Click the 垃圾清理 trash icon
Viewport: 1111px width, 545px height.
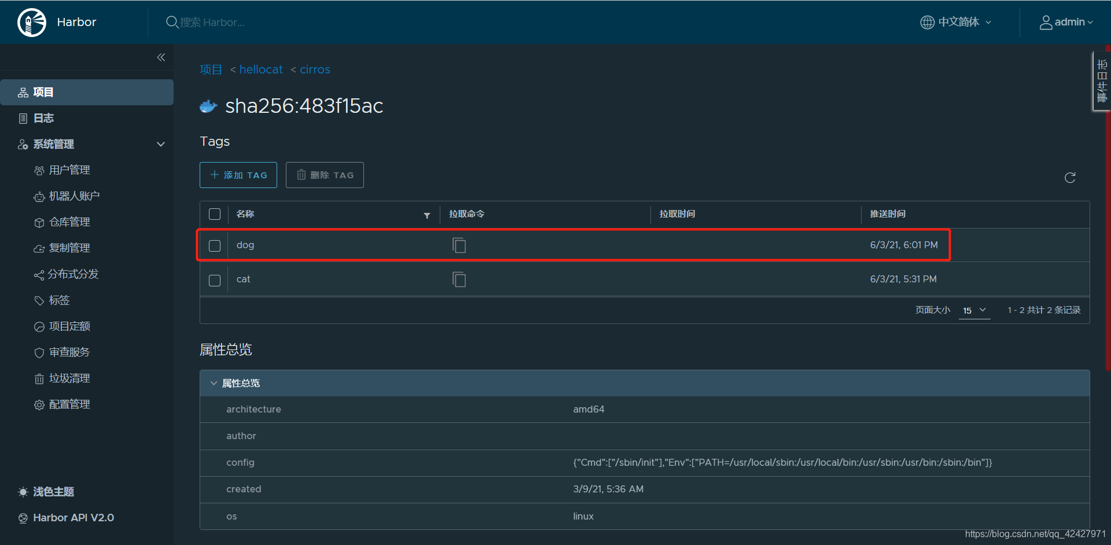(39, 379)
